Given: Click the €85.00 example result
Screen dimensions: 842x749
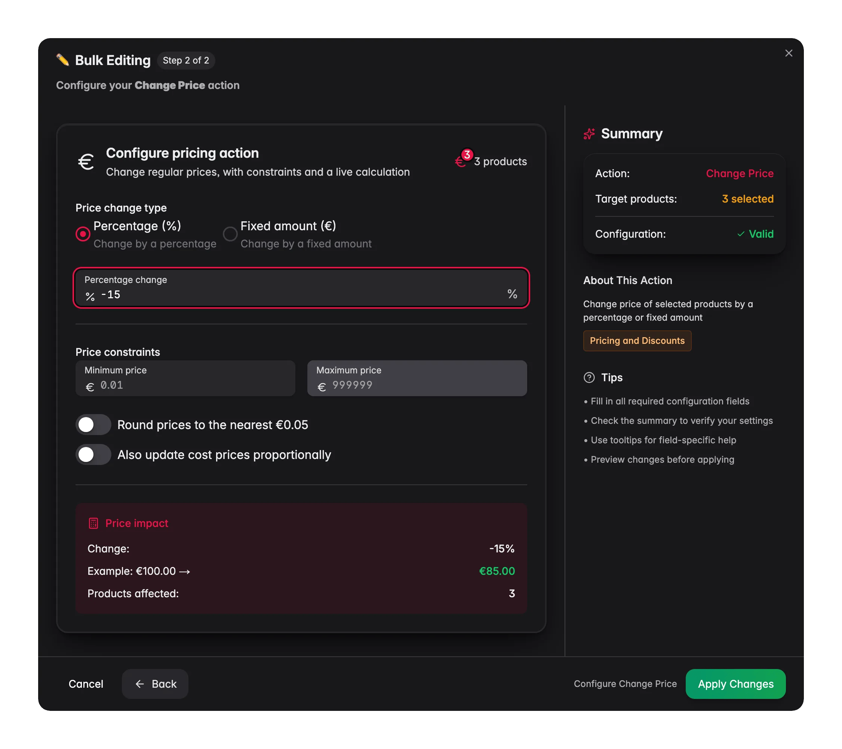Looking at the screenshot, I should tap(497, 571).
